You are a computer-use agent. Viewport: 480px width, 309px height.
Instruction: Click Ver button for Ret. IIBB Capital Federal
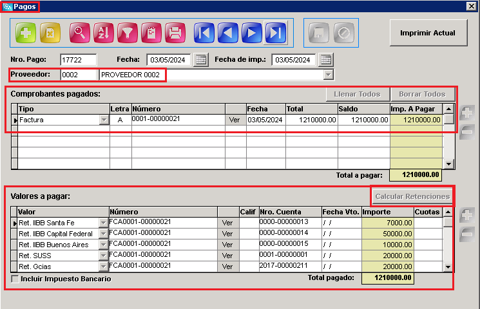pyautogui.click(x=227, y=234)
